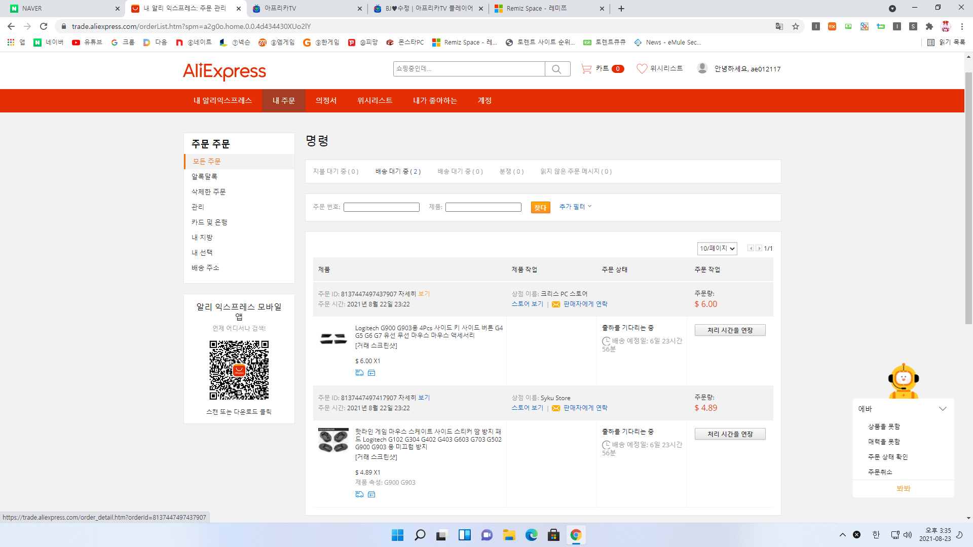Bookmark this page with the star icon
Viewport: 973px width, 547px height.
click(796, 26)
